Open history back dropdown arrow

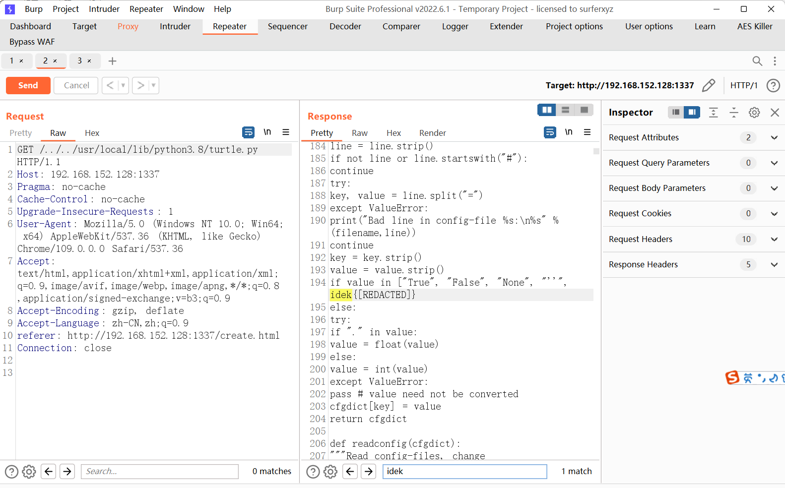click(123, 85)
